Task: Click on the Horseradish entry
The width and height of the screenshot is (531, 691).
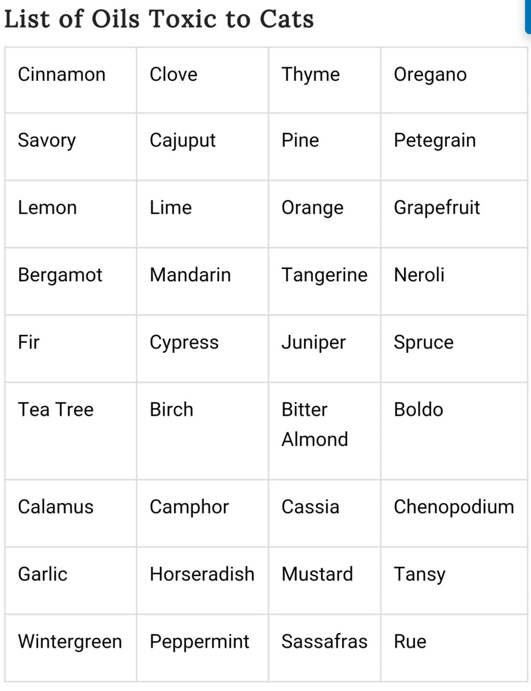Action: pos(202,574)
